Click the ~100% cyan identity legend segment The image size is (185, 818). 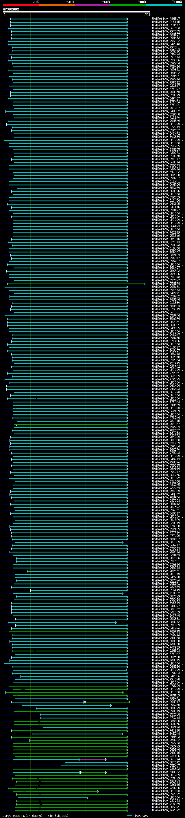click(x=164, y=5)
